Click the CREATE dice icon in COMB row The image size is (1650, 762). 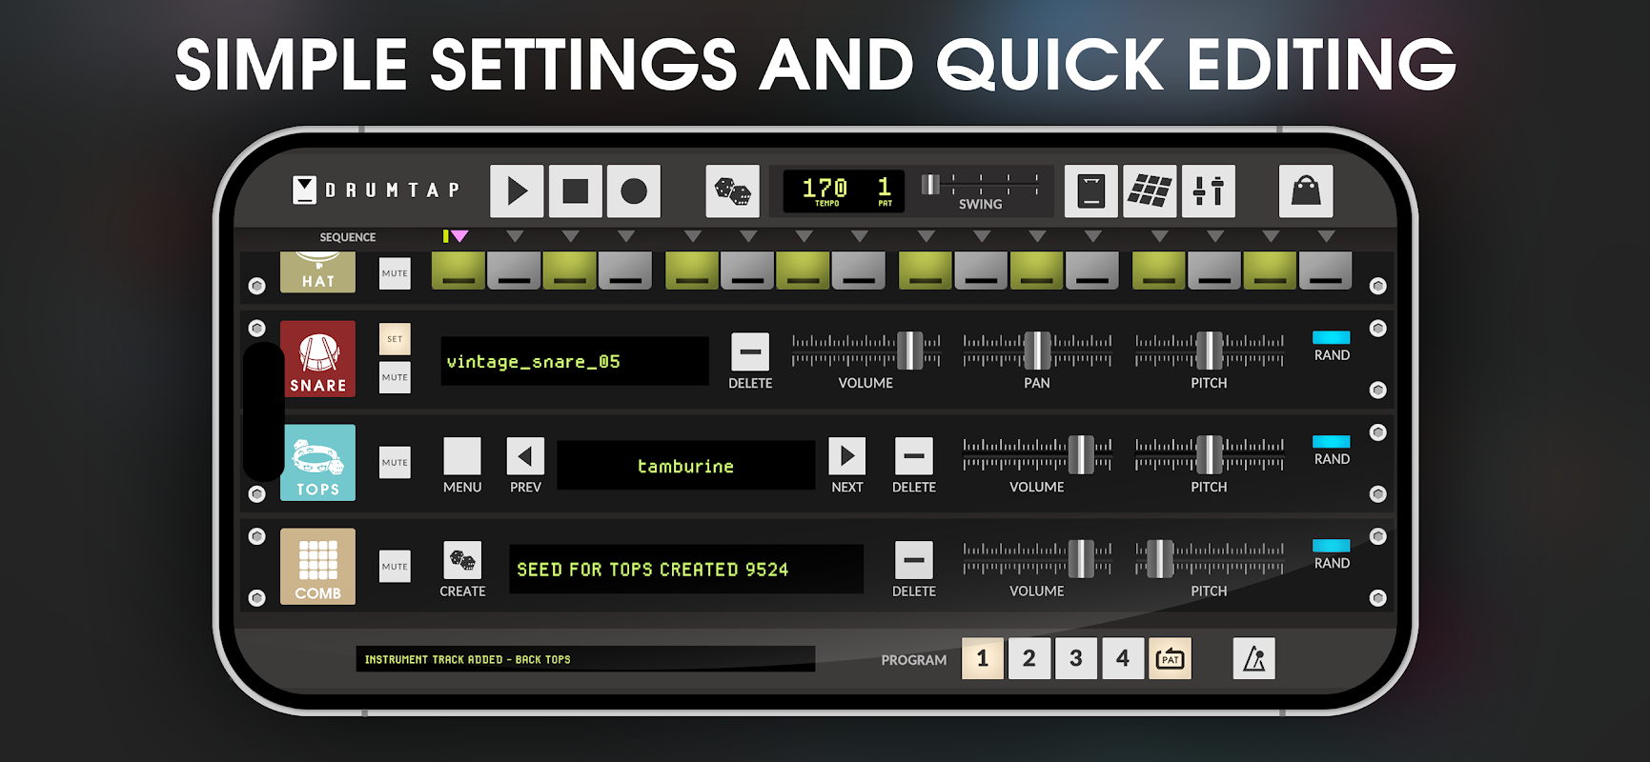(x=462, y=560)
